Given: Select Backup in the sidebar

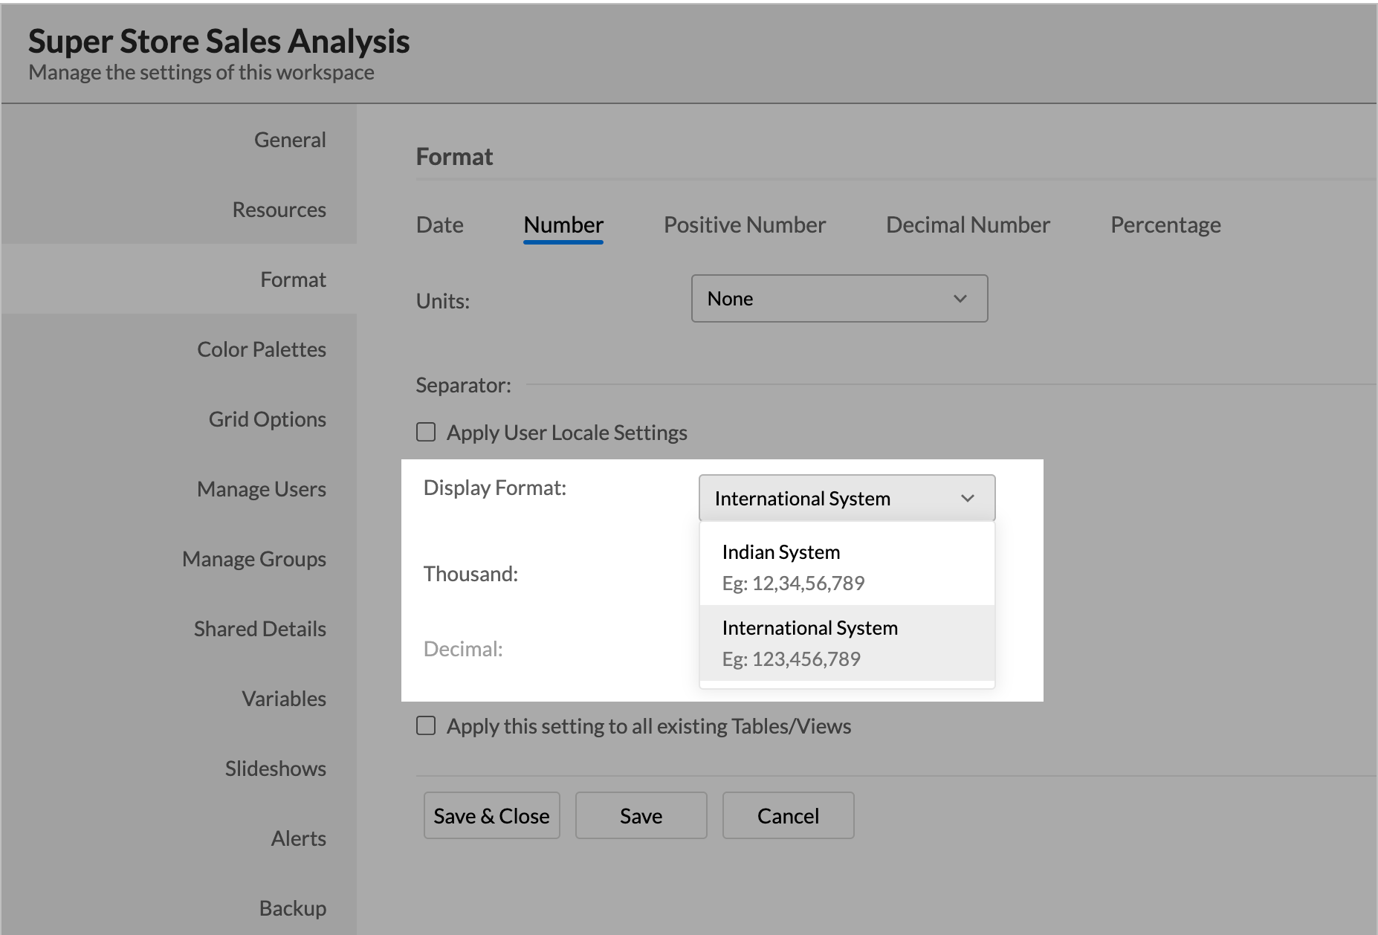Looking at the screenshot, I should tap(293, 908).
